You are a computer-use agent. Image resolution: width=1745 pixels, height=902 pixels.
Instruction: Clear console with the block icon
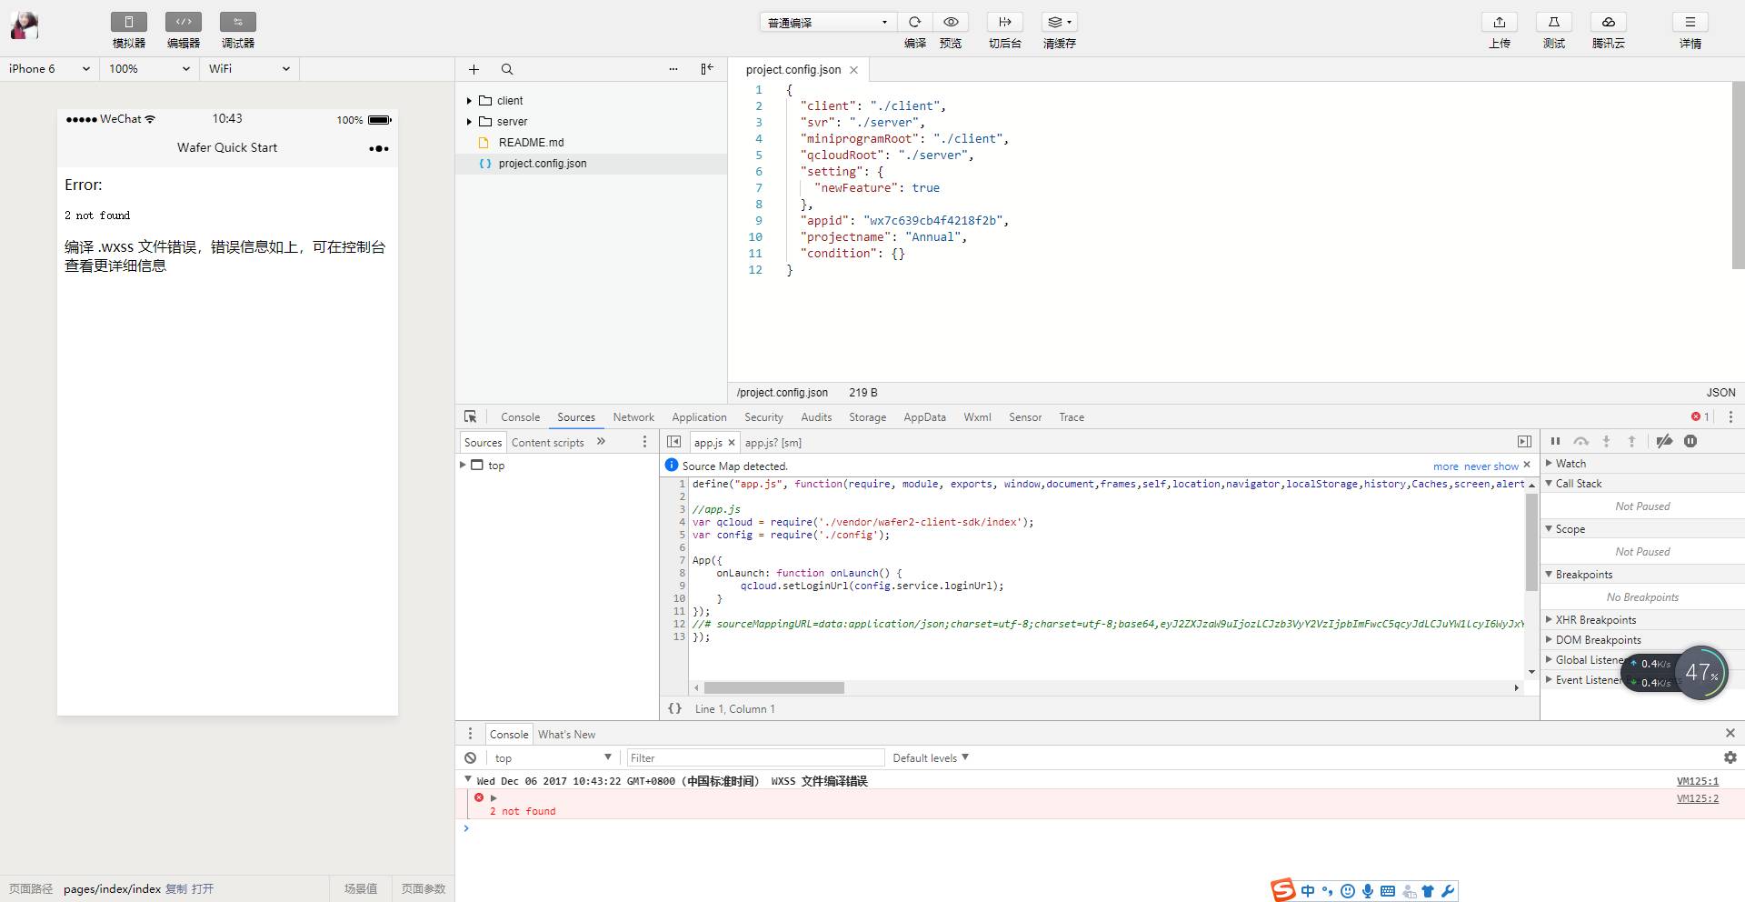470,757
